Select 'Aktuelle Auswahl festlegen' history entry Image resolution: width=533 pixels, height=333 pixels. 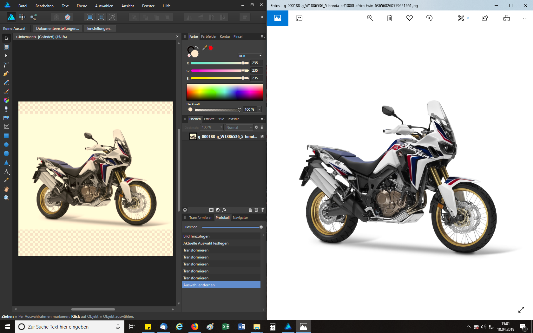tap(221, 243)
